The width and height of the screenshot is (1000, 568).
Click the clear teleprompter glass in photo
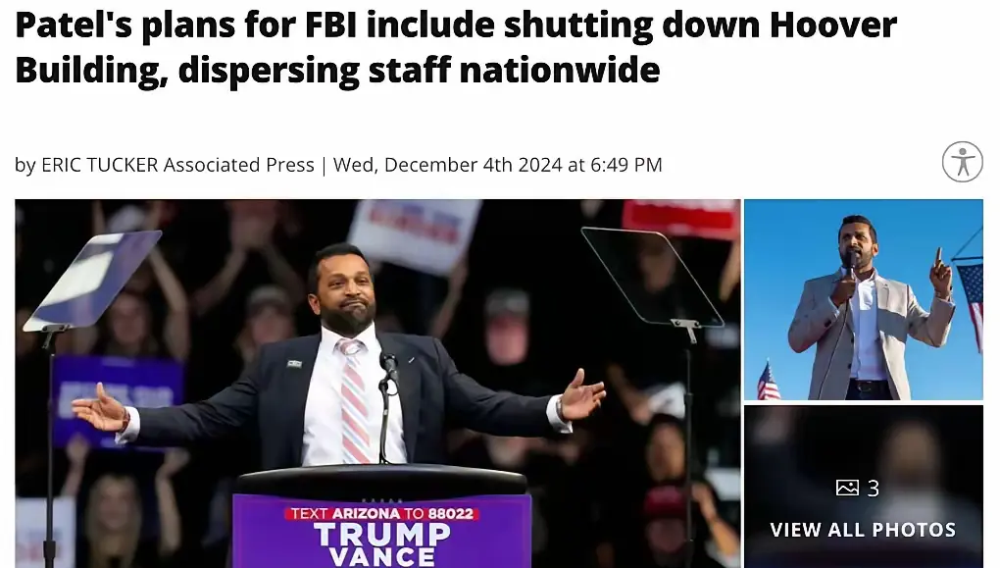pyautogui.click(x=651, y=277)
